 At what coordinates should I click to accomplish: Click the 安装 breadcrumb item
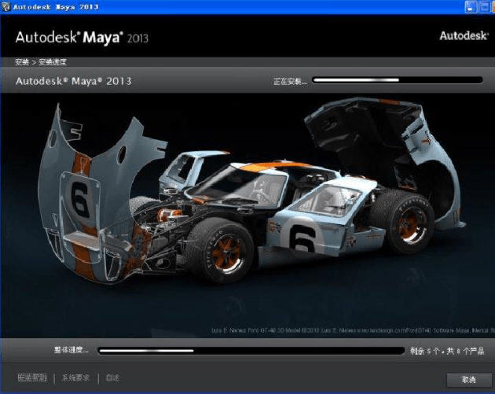(x=22, y=62)
